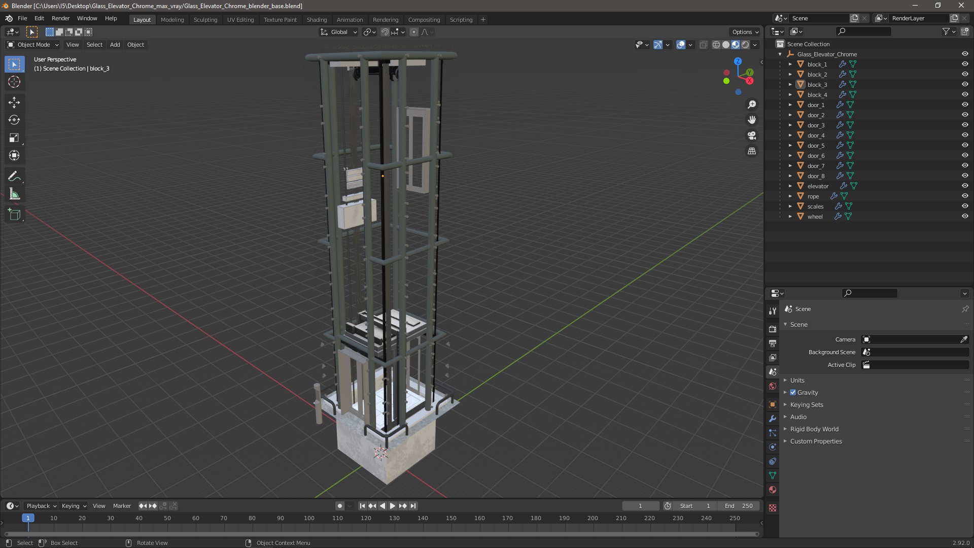
Task: Toggle snapping magnet in header
Action: tap(385, 32)
